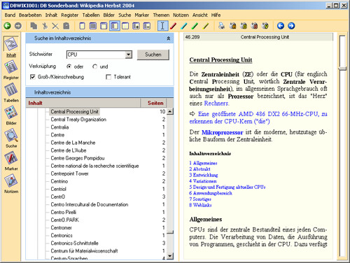This screenshot has width=350, height=263.
Task: Open the Band menu
Action: pos(10,15)
